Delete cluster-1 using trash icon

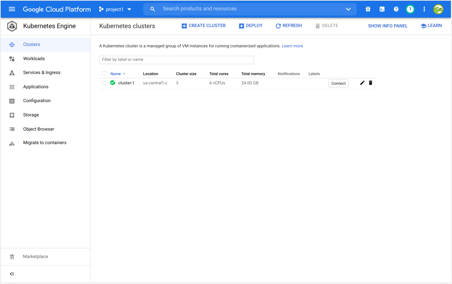click(371, 83)
